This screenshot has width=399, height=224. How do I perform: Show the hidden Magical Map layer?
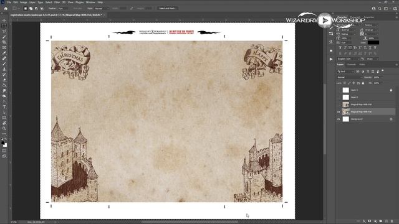pos(339,105)
